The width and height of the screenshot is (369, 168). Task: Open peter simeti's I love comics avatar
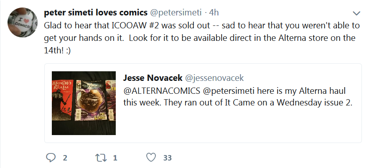click(23, 22)
